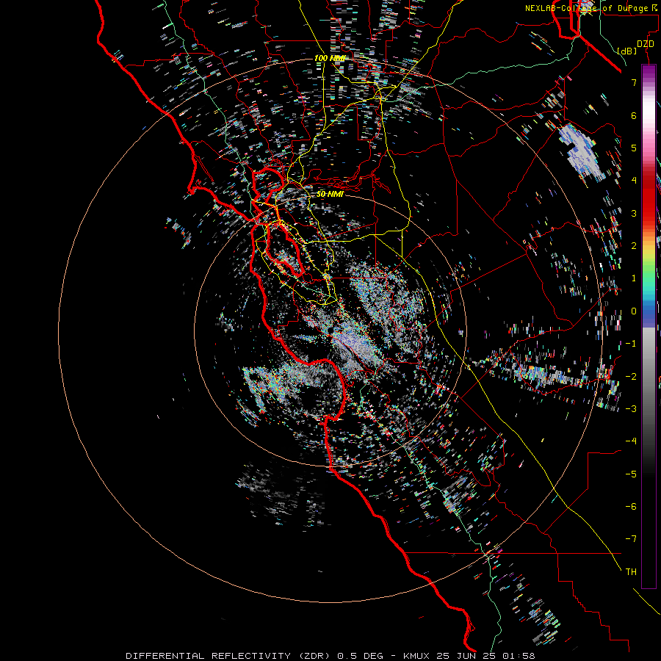This screenshot has height=661, width=661.
Task: Click the "-2" value on the color scale
Action: [x=631, y=376]
